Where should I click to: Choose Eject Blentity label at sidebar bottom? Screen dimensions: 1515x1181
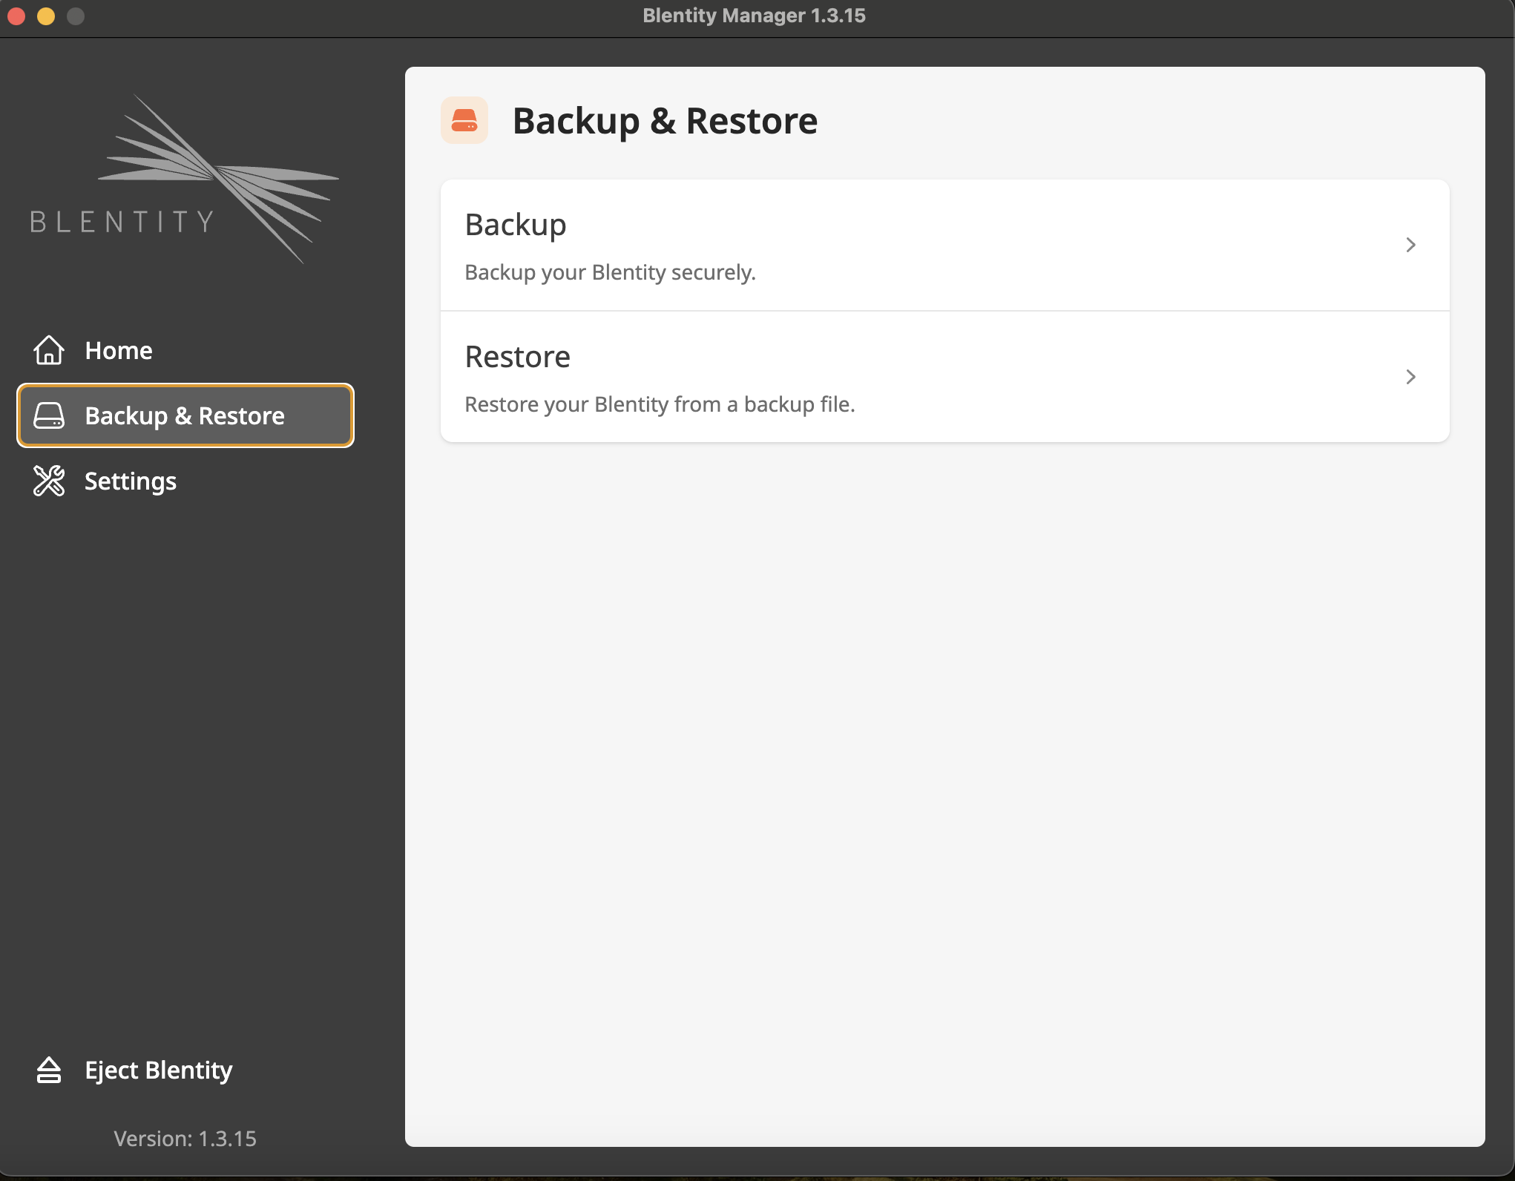coord(159,1070)
